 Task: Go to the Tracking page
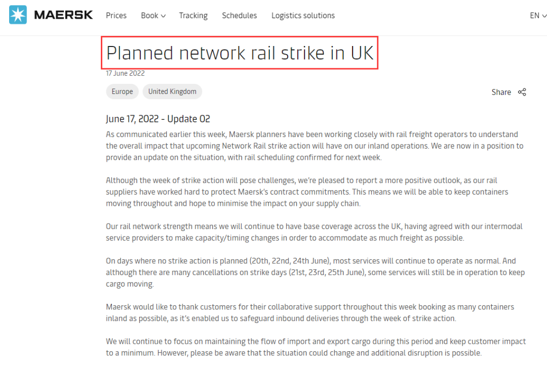[x=193, y=16]
